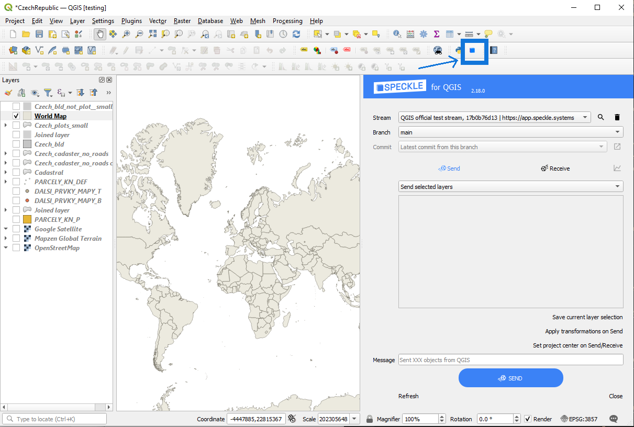Enable the Czech_plots_small layer checkbox
This screenshot has height=427, width=634.
[x=16, y=126]
